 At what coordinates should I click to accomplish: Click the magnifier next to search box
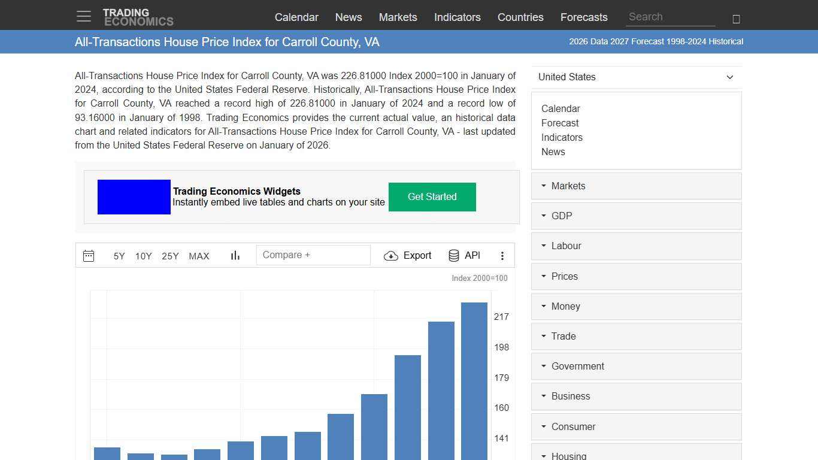(x=736, y=18)
